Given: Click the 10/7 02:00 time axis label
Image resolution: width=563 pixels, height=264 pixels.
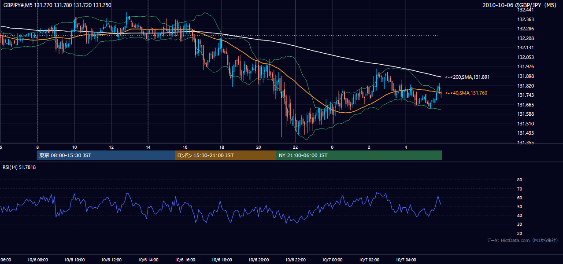Looking at the screenshot, I should click(x=369, y=260).
